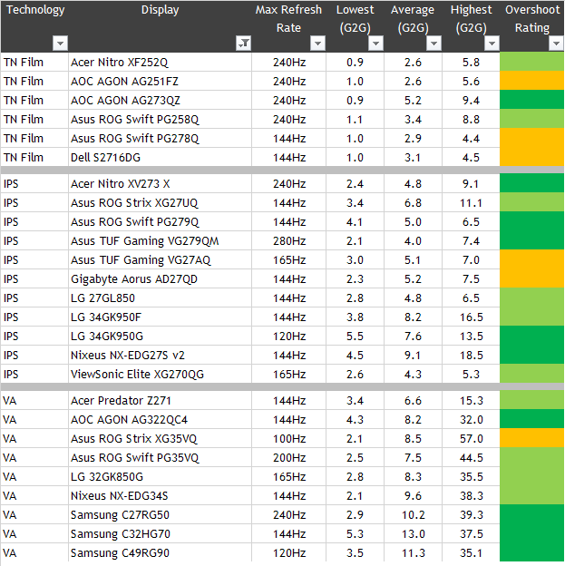Open the Lowest (G2G) filter dropdown
565x566 pixels.
[x=375, y=44]
